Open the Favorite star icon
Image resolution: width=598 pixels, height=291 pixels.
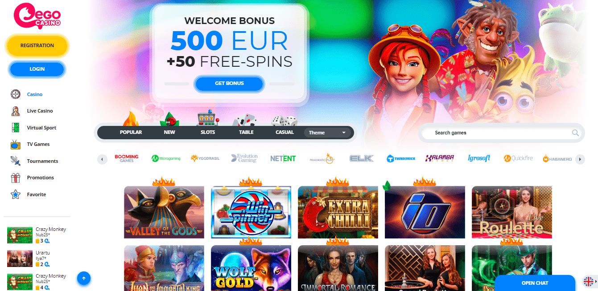[x=16, y=194]
